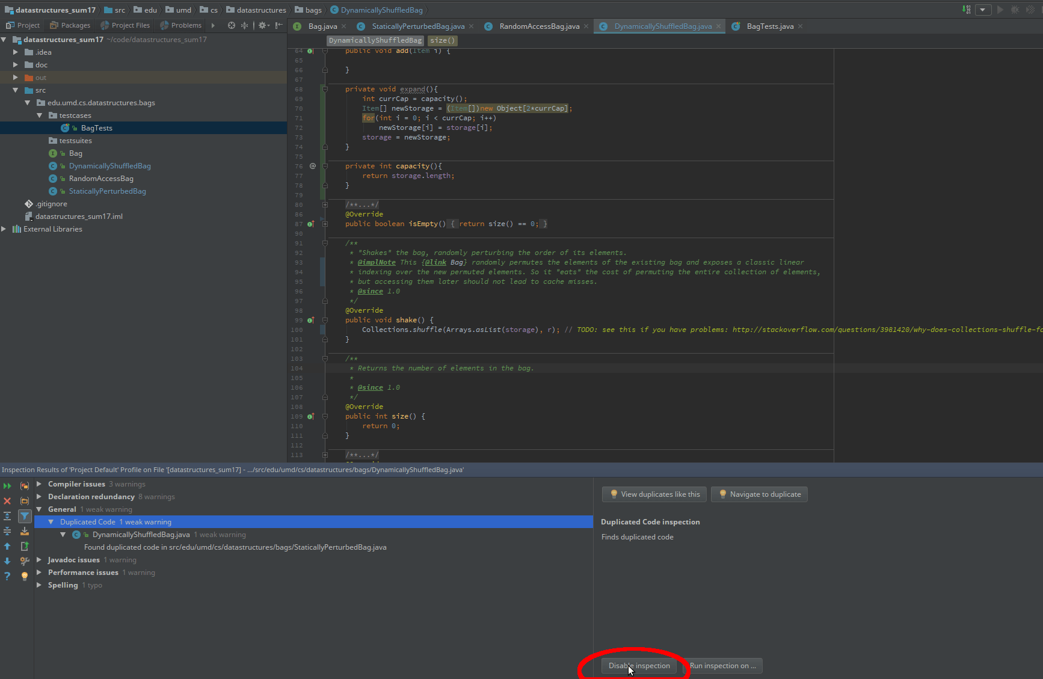Screen dimensions: 1043x679
Task: Rerun inspection with green double-arrow icon
Action: coord(7,485)
